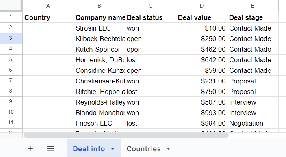Screen dimensions: 286x157
Task: Select the Deal status header cell
Action: pos(150,17)
